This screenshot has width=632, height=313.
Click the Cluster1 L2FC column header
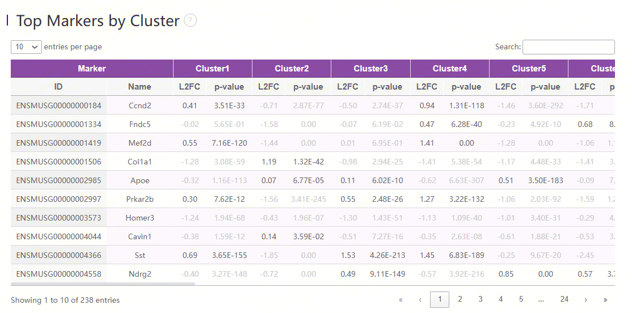[x=189, y=87]
